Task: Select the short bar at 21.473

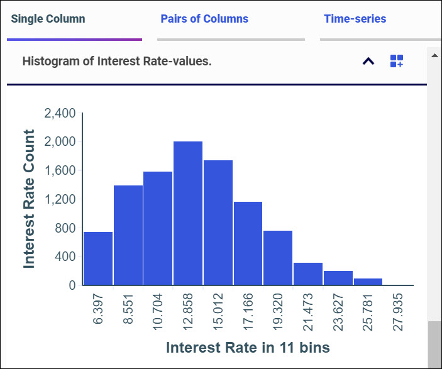Action: (x=308, y=275)
